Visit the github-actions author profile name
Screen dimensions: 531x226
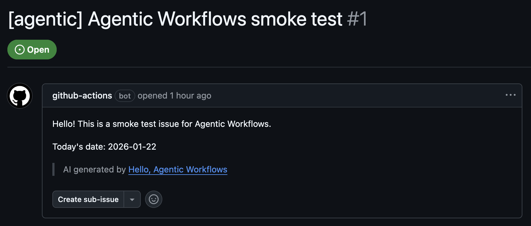click(x=82, y=96)
